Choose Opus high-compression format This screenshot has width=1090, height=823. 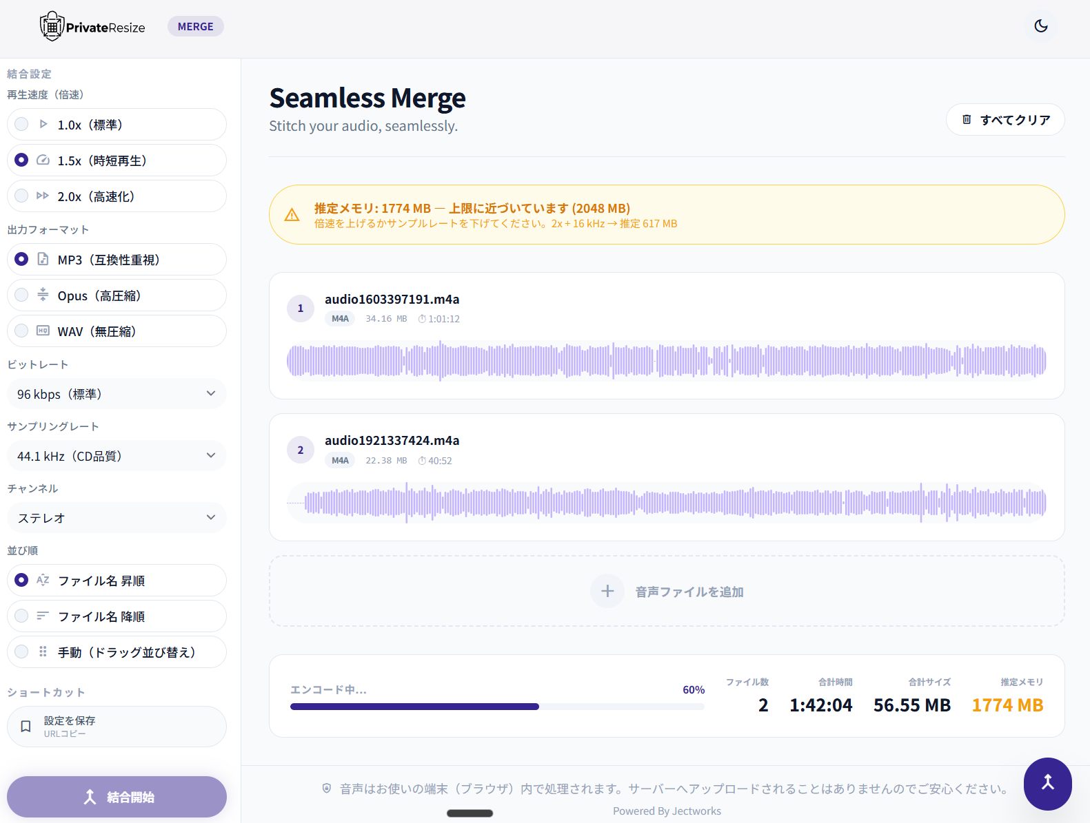[x=117, y=295]
